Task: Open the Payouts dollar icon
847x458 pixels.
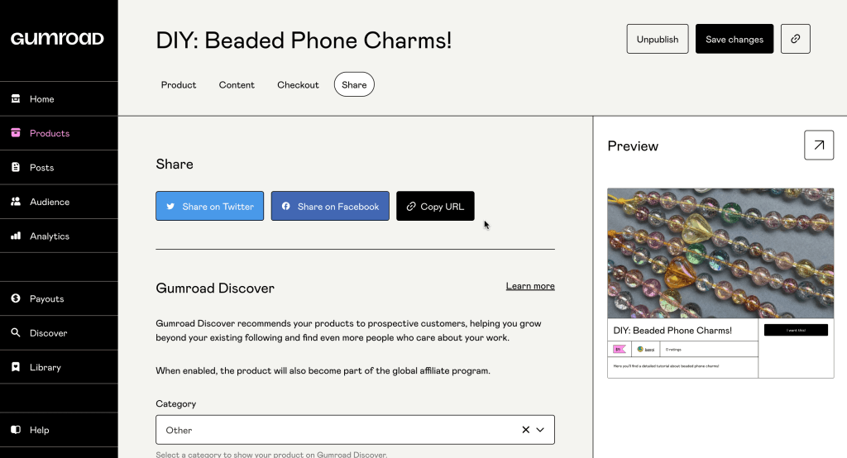Action: click(16, 298)
